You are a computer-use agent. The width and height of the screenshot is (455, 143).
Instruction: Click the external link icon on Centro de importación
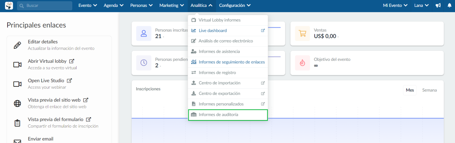tap(263, 83)
